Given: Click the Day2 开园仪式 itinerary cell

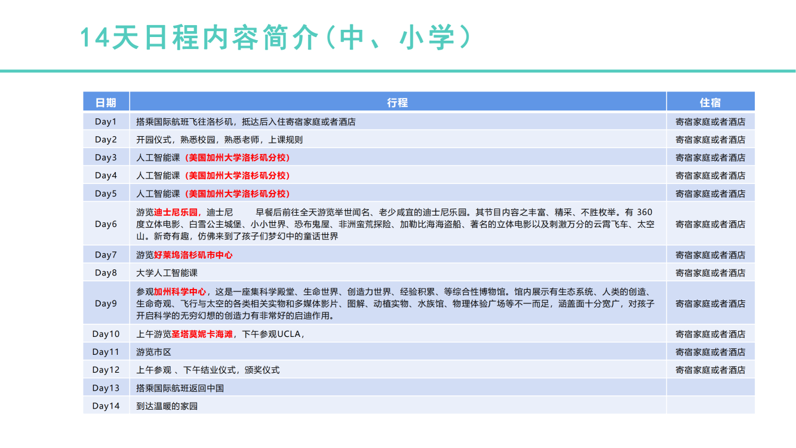Looking at the screenshot, I should coord(219,140).
